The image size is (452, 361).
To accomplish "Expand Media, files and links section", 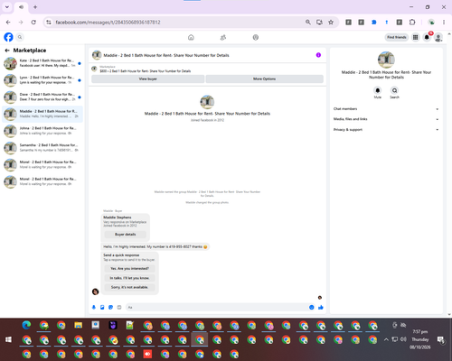I will tap(386, 119).
